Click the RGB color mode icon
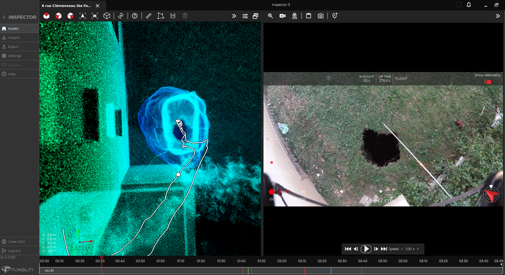The height and width of the screenshot is (275, 505). (294, 16)
